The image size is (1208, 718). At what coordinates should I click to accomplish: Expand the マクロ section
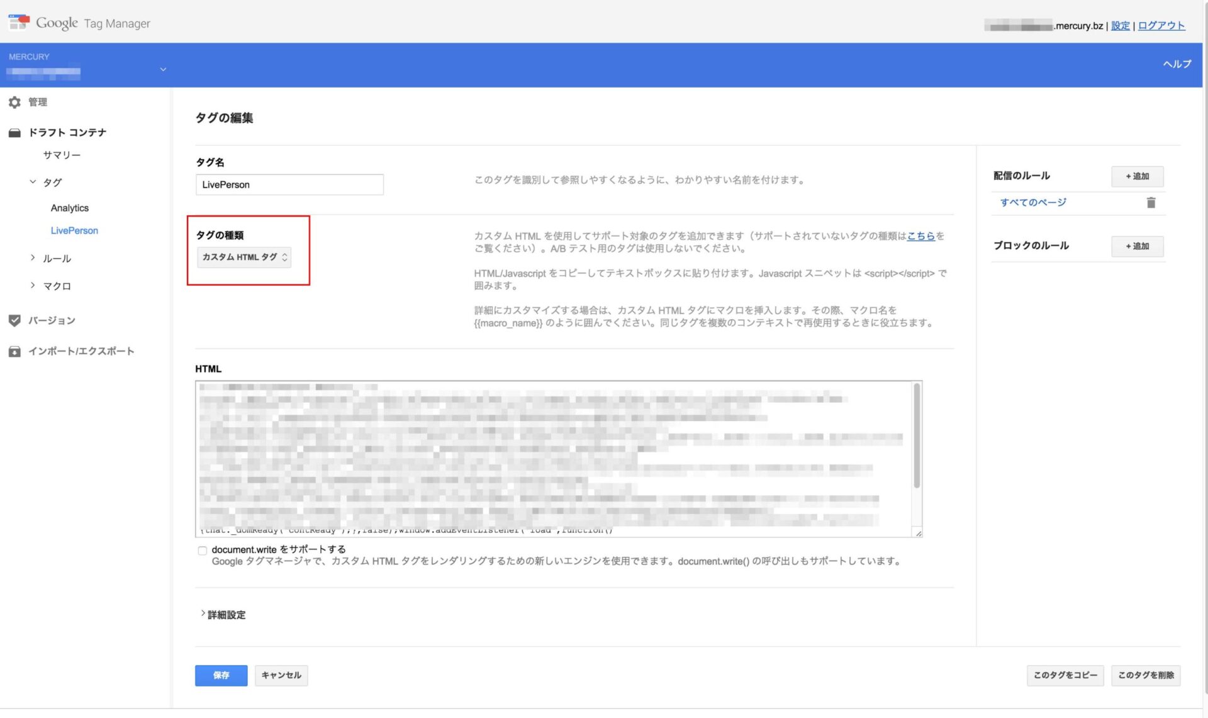pyautogui.click(x=33, y=286)
